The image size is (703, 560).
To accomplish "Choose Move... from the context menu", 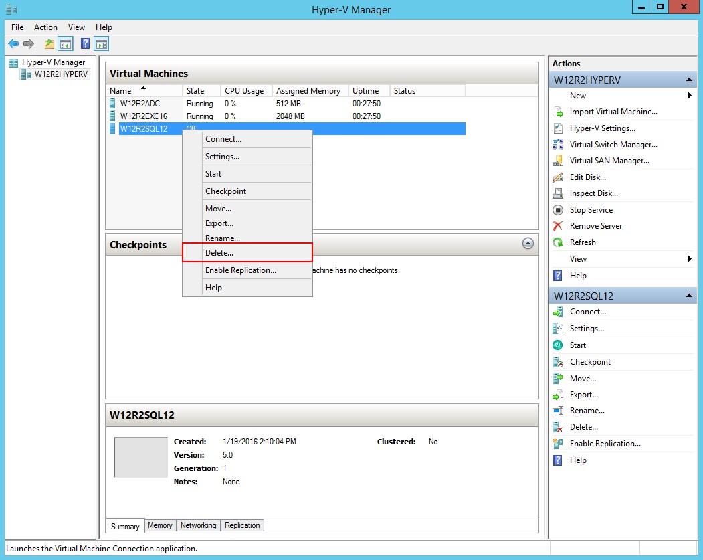I will (247, 209).
